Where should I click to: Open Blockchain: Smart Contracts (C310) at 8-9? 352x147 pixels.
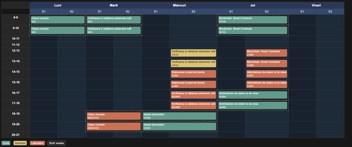(x=252, y=20)
